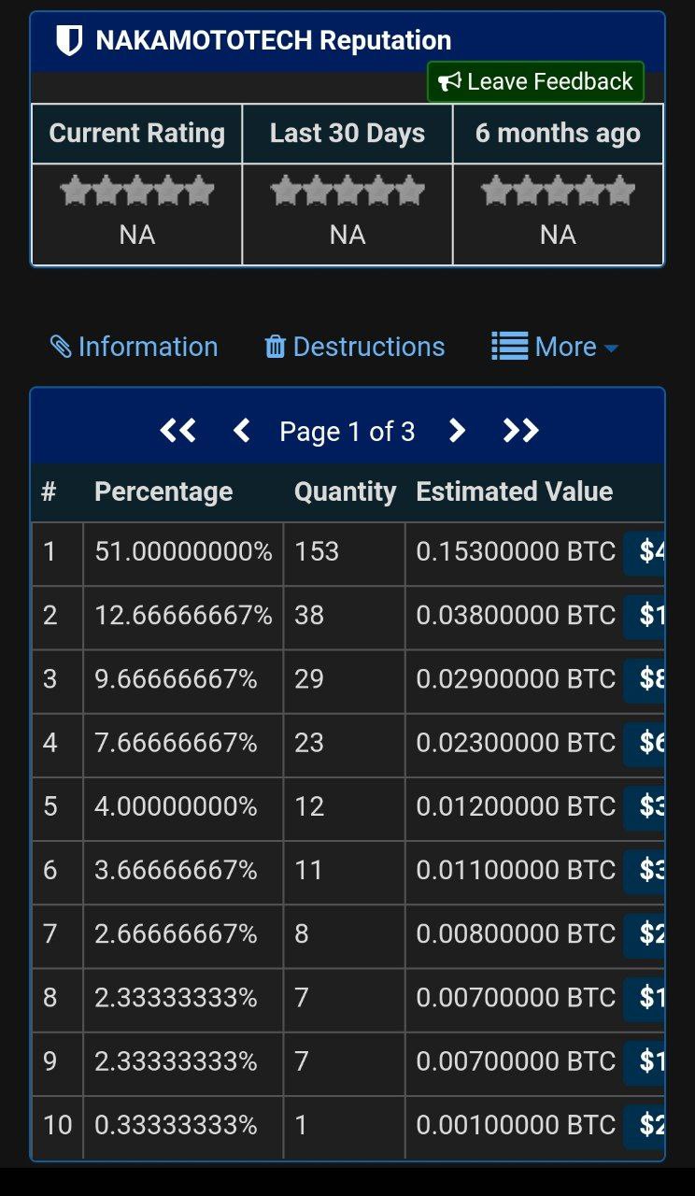The width and height of the screenshot is (695, 1196).
Task: Click the shield icon beside NAKAMOTOTECH Reputation
Action: click(x=69, y=41)
